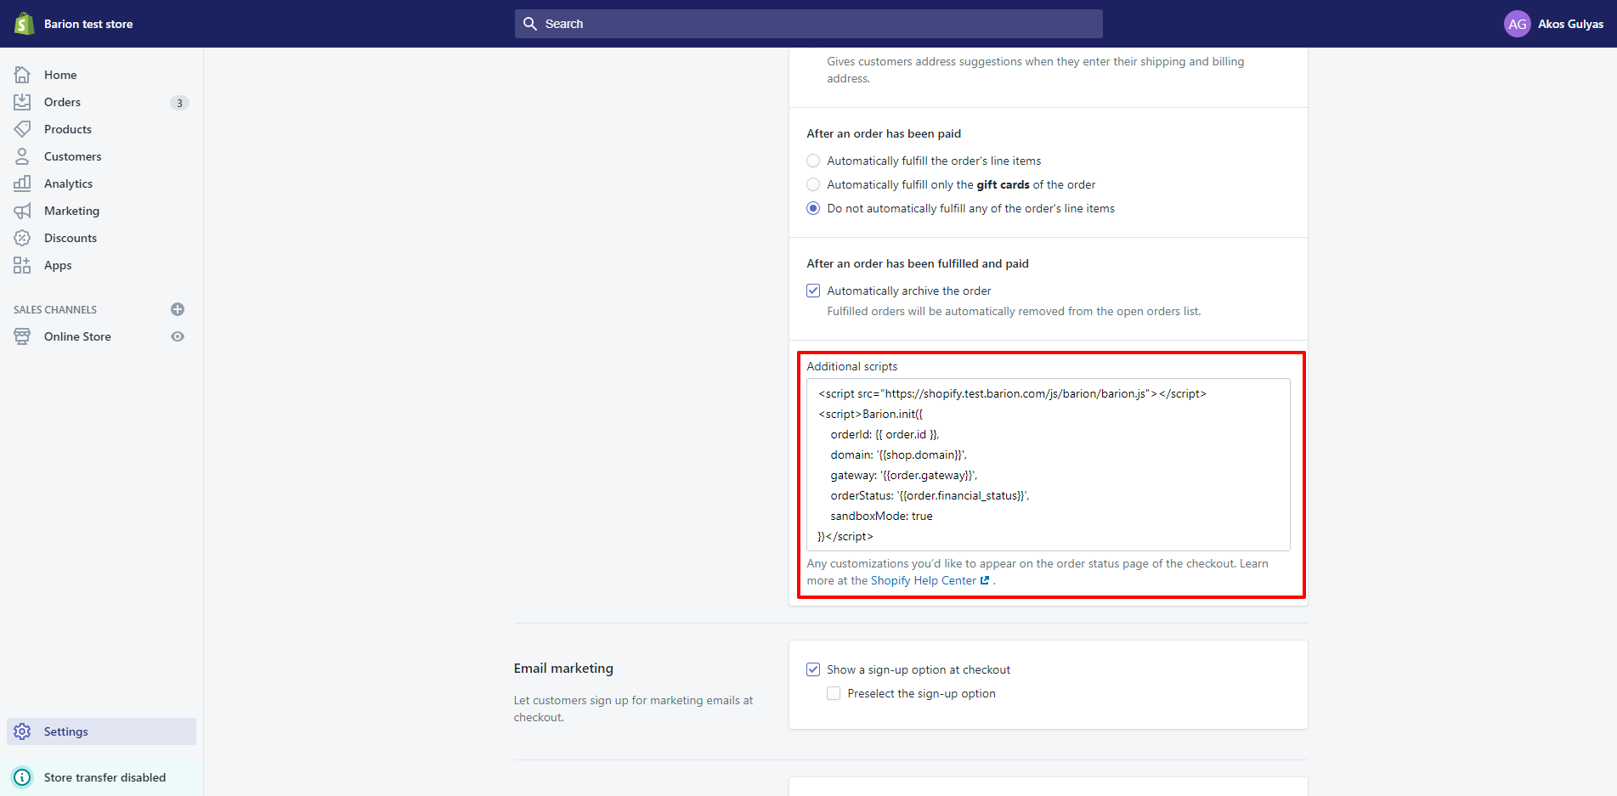1617x796 pixels.
Task: Click the Products tag icon
Action: pos(22,129)
